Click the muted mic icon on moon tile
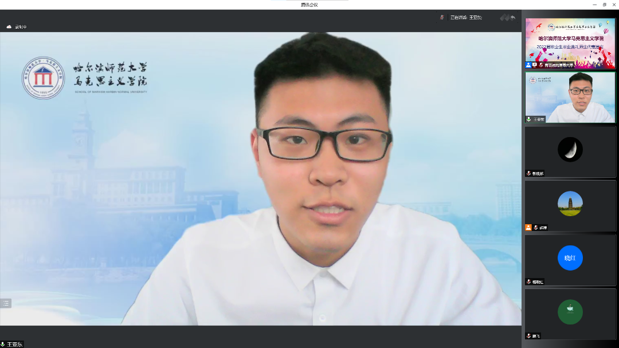Screen dimensions: 619x348 click(x=528, y=173)
